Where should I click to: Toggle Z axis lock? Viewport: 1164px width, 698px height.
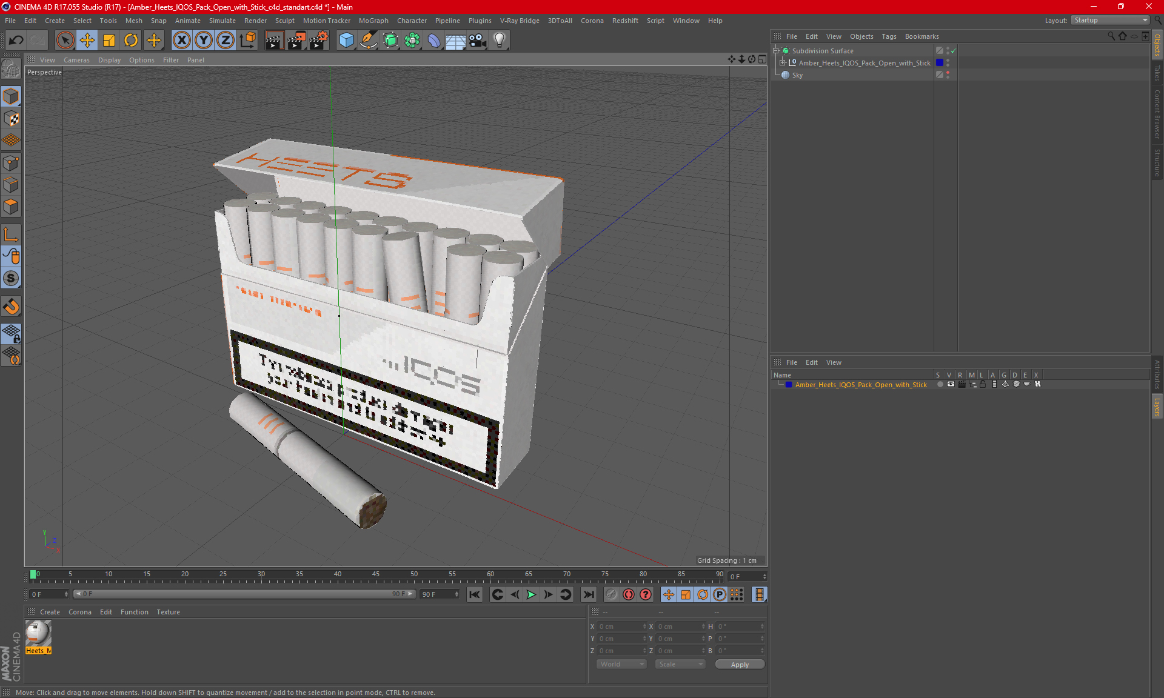pyautogui.click(x=226, y=41)
